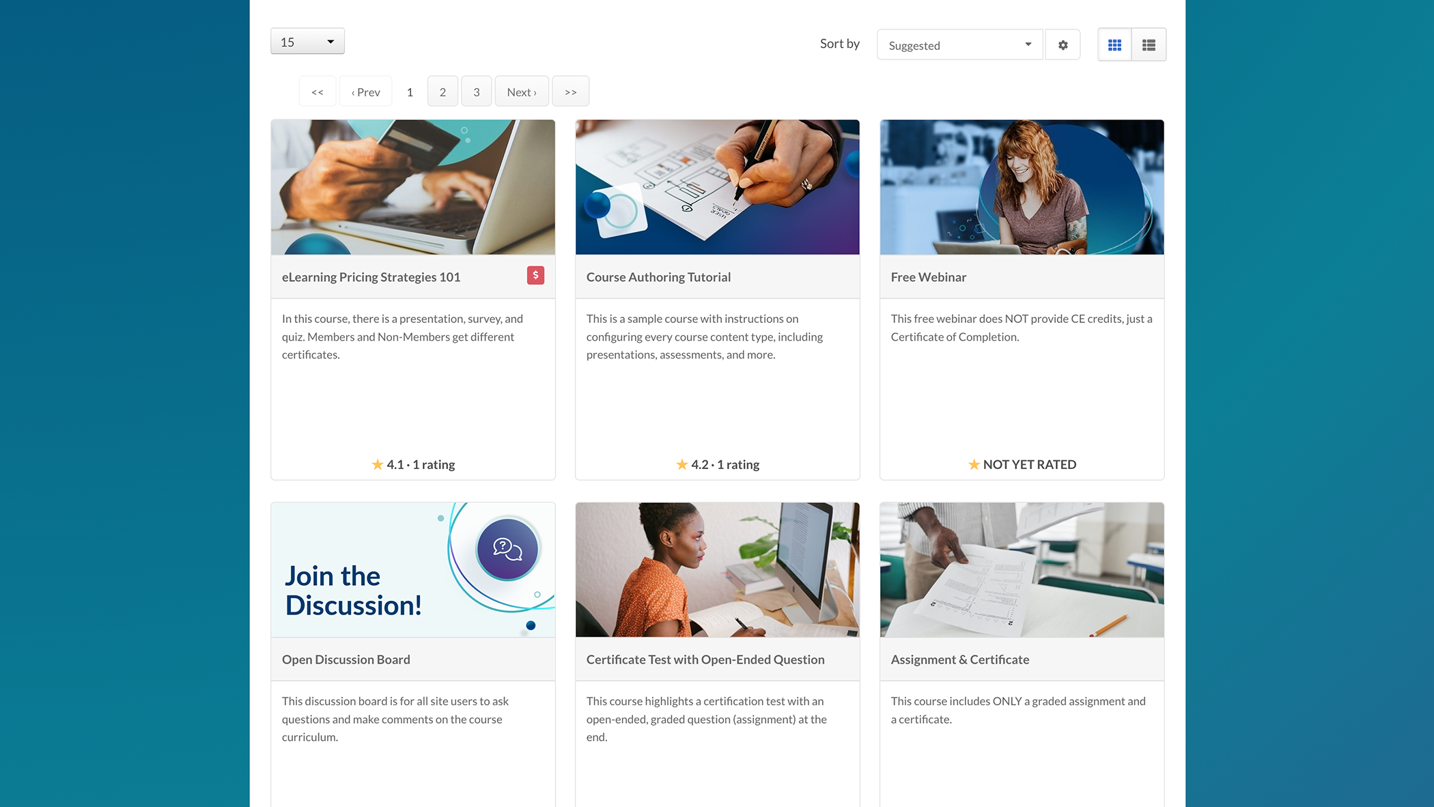Switch to grid view layout
The image size is (1434, 807).
[1114, 45]
